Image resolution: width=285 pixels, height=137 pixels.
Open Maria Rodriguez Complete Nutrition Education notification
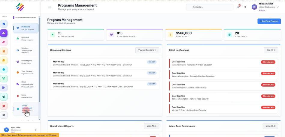[223, 63]
